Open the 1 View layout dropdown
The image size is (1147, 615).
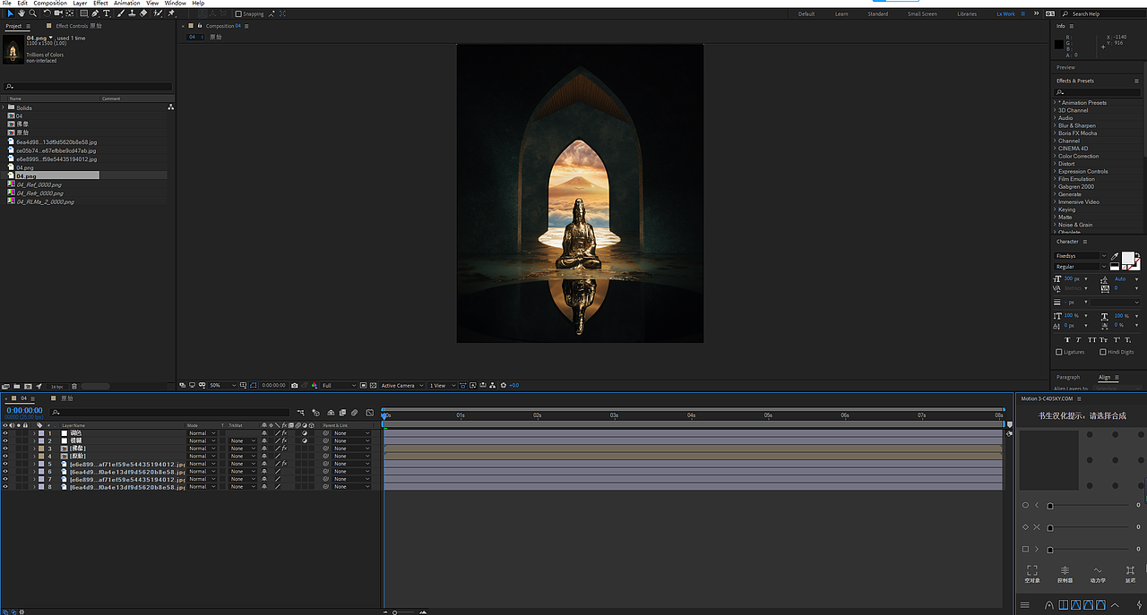pos(443,385)
